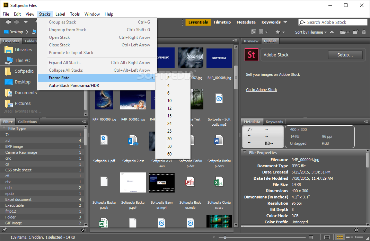Click the magnifier icon in search box
Screen dimensions: 370x241
(x=302, y=22)
